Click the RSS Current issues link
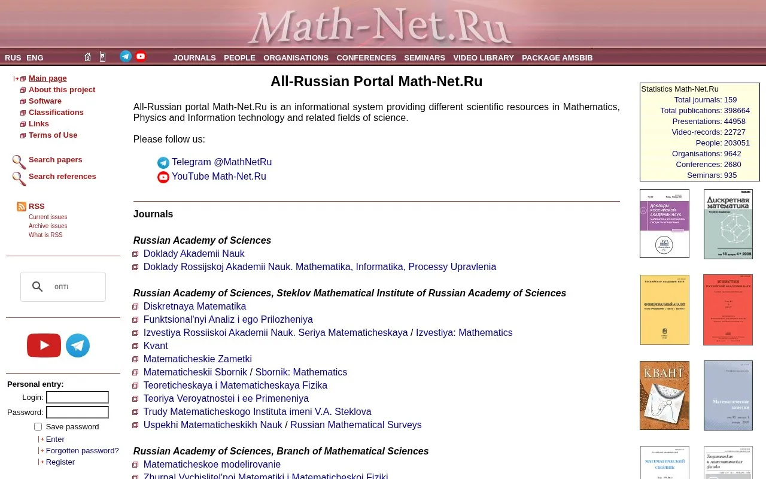The width and height of the screenshot is (766, 479). coord(48,217)
